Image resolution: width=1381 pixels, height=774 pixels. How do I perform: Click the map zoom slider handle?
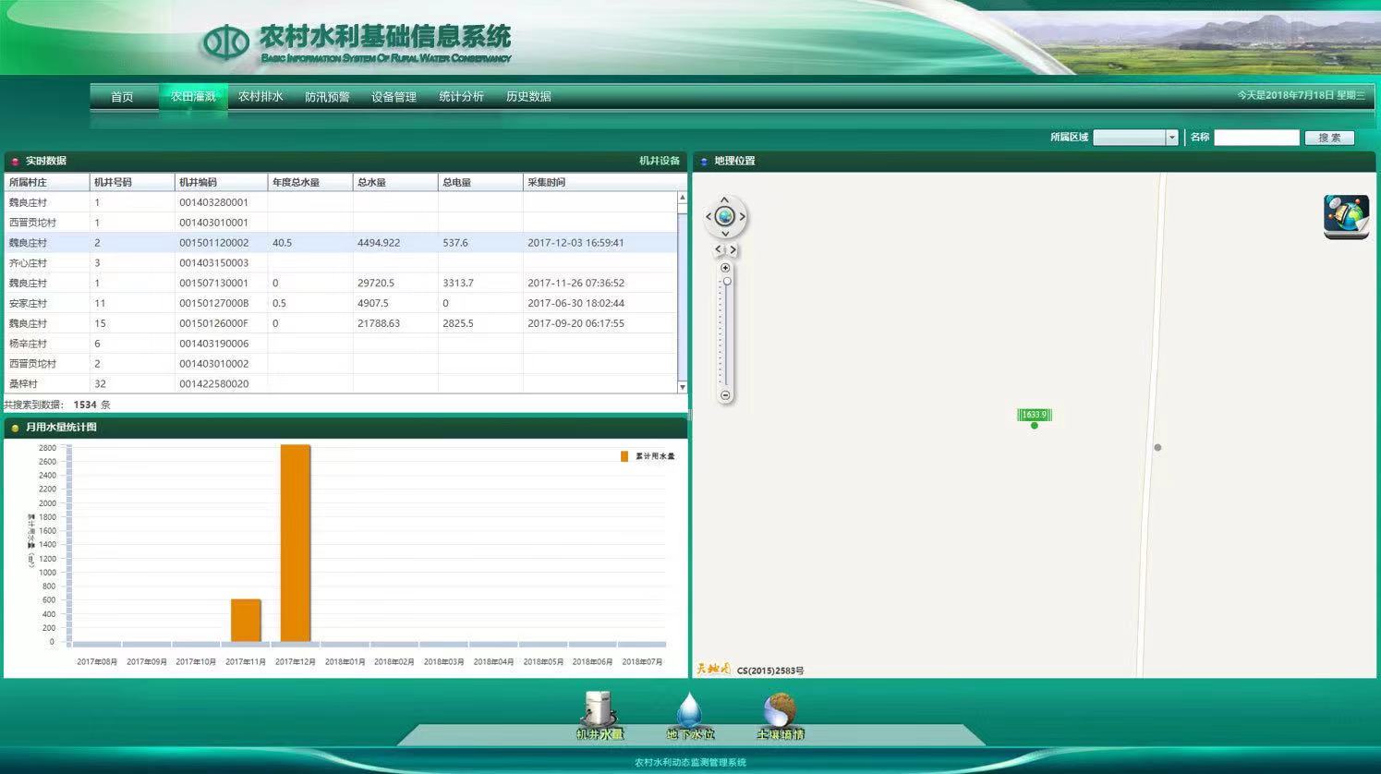[726, 281]
